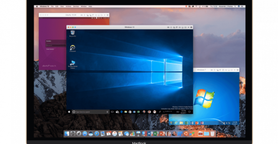Click the Windows 10 window title
This screenshot has height=144, width=278.
(129, 27)
